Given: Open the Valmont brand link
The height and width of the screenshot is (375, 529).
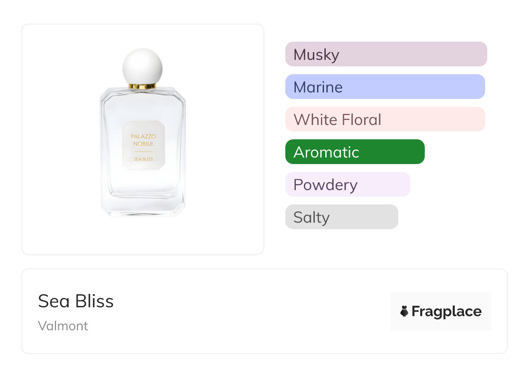Looking at the screenshot, I should pos(63,326).
